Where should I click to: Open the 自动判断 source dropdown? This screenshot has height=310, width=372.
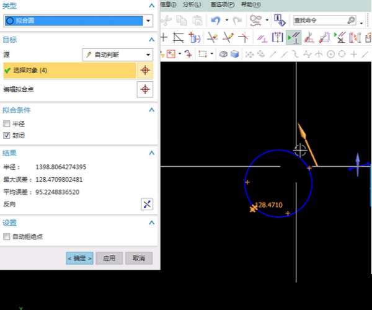(x=118, y=55)
